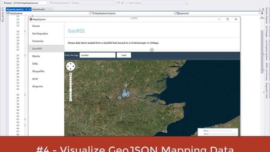Viewport: 270px width, 152px height.
Task: Open the Thread dropdown box
Action: click(98, 3)
